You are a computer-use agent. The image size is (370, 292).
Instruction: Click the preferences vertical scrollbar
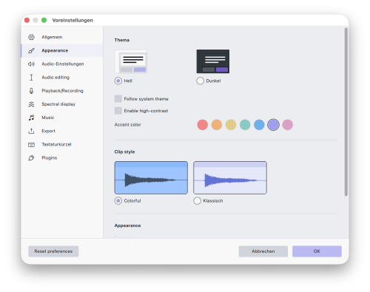(x=346, y=112)
